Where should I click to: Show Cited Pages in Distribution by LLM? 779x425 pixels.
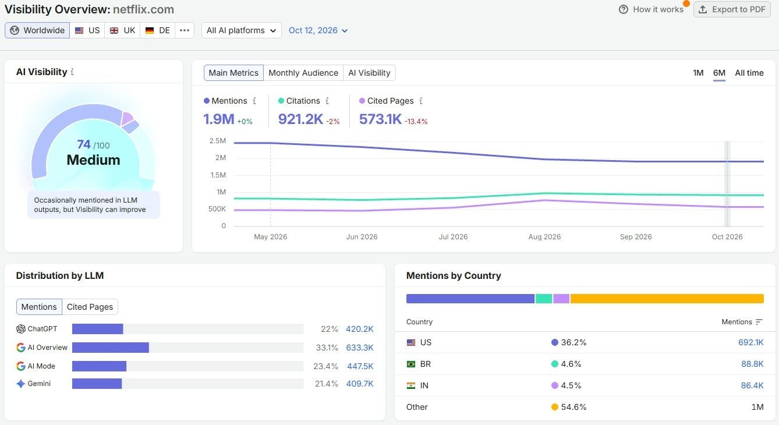tap(90, 307)
